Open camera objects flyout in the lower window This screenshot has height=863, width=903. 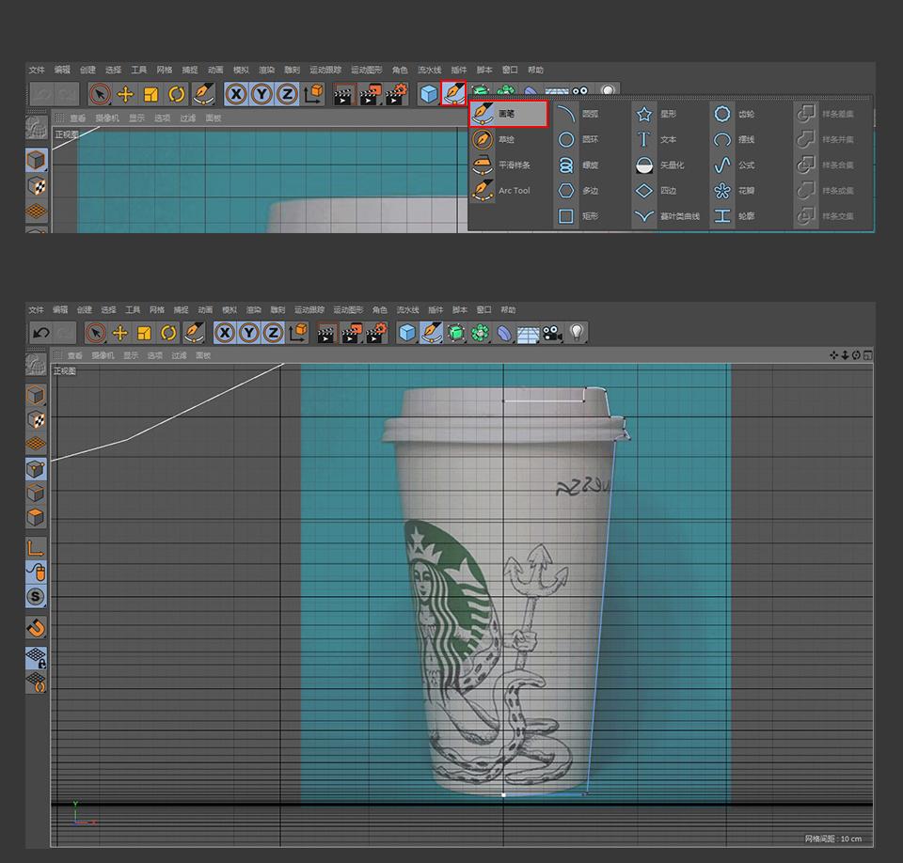coord(552,333)
